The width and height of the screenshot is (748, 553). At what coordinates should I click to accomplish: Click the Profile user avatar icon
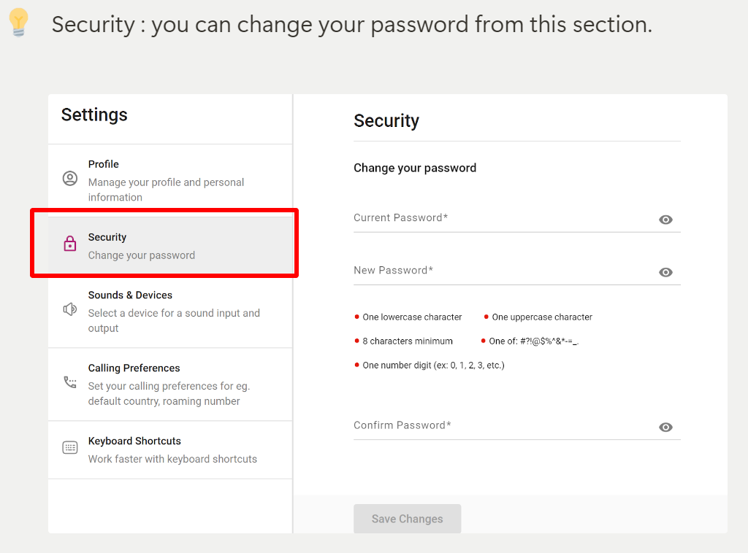(70, 179)
